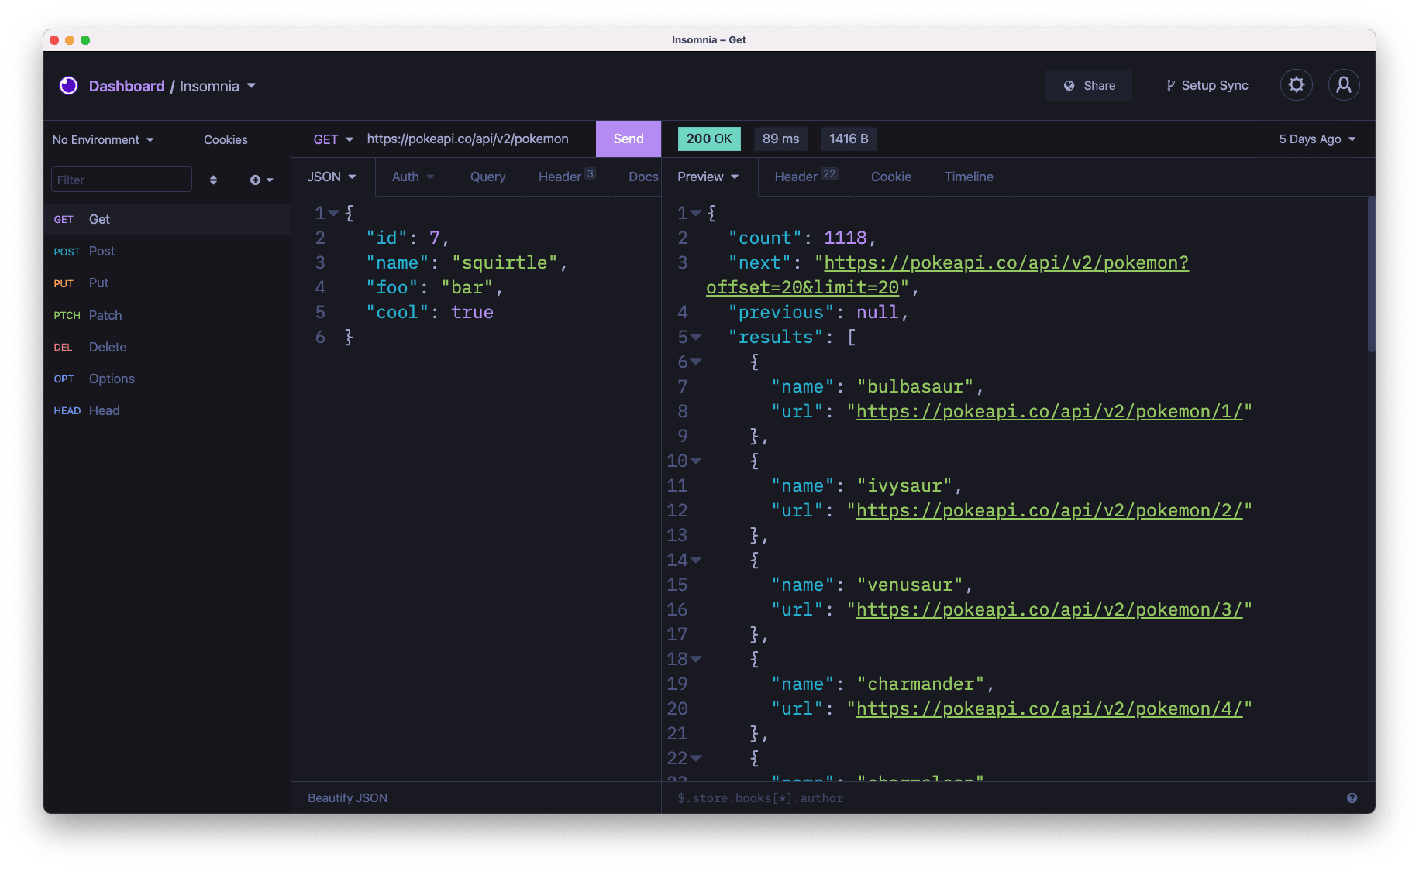The height and width of the screenshot is (871, 1419).
Task: Click the response pane scrollbar
Action: (x=1370, y=275)
